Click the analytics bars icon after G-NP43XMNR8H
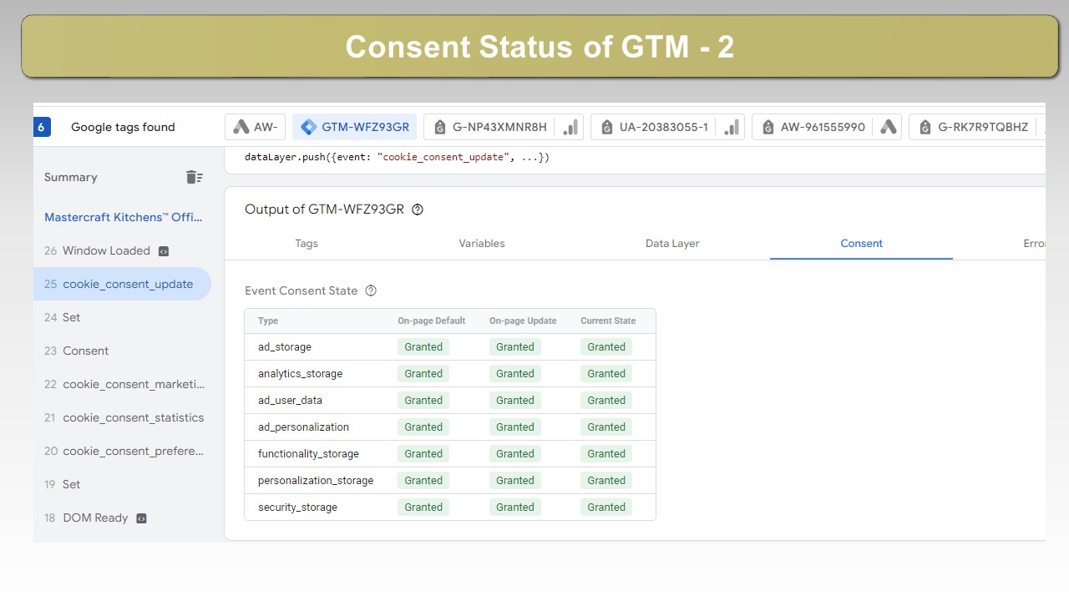The height and width of the screenshot is (601, 1069). point(570,127)
